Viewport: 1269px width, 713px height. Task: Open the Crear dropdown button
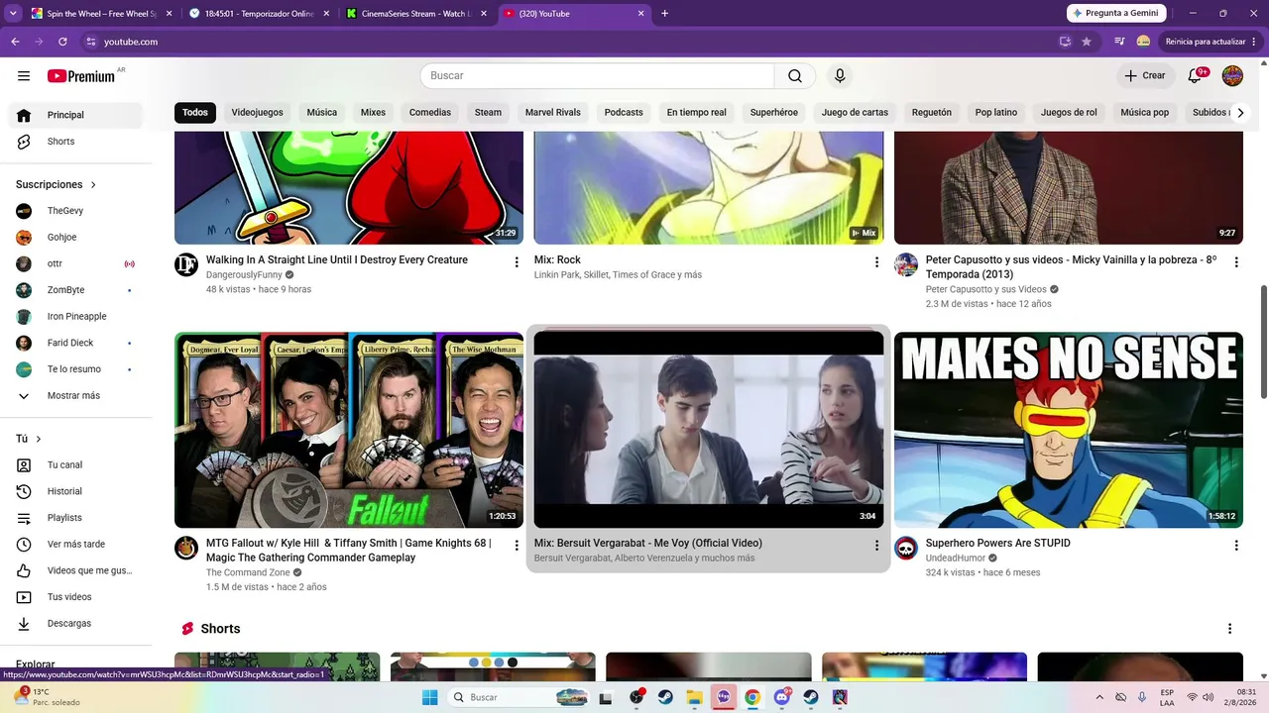pos(1145,75)
